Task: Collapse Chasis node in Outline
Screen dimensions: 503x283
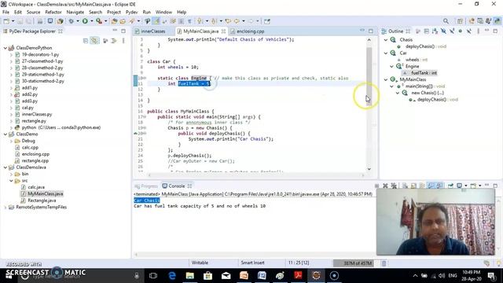Action: 386,40
